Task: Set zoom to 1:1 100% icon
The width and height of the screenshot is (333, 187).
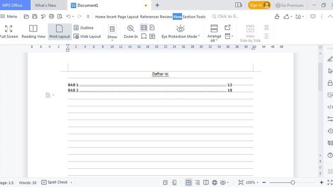Action: click(x=144, y=28)
